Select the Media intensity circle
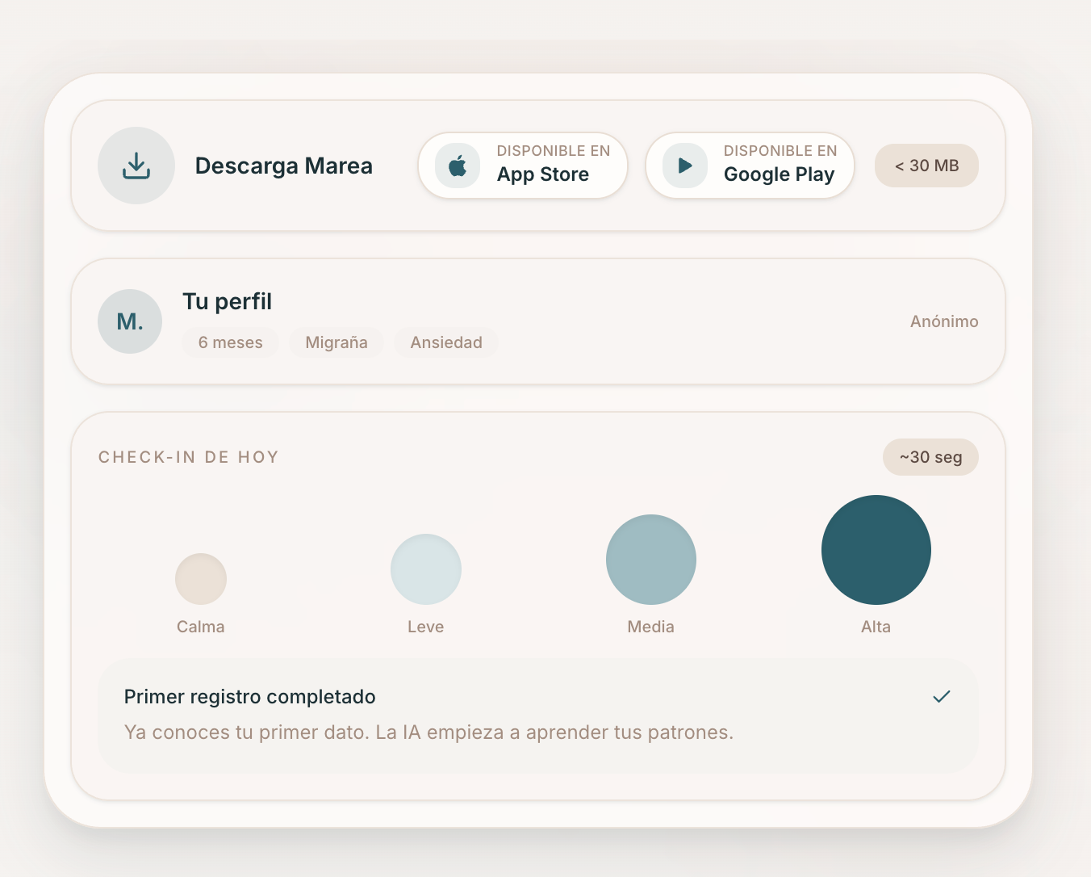Image resolution: width=1091 pixels, height=877 pixels. 651,560
